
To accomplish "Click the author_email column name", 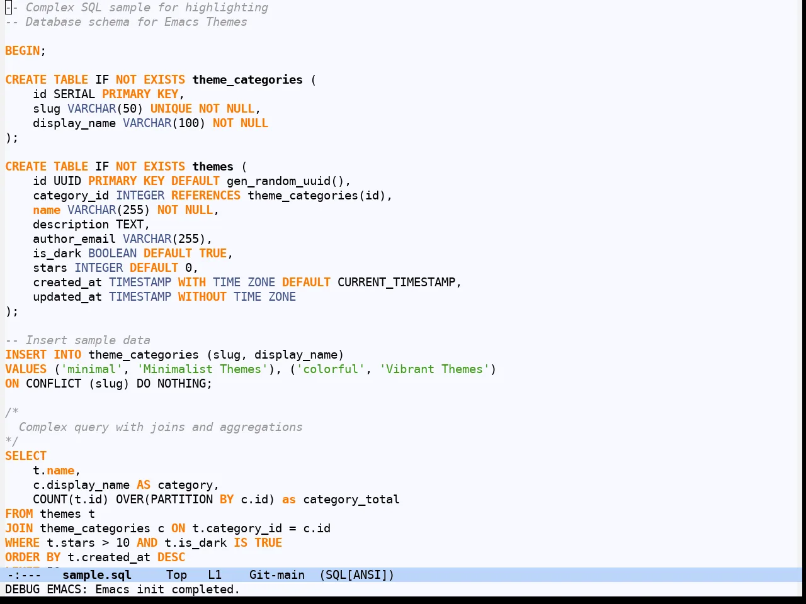I will [x=74, y=238].
